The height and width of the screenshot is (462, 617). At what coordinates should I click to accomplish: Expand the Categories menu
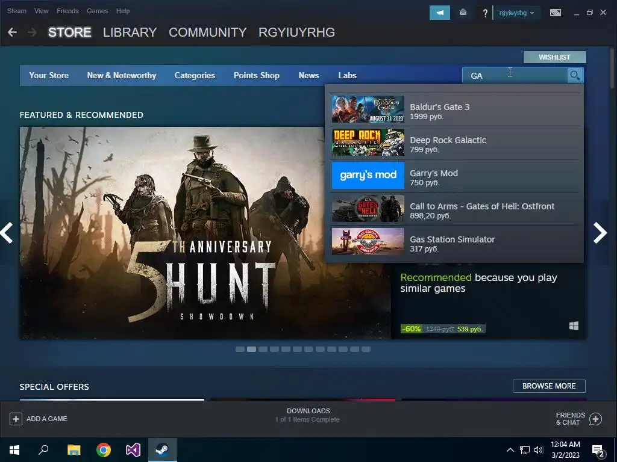point(195,75)
